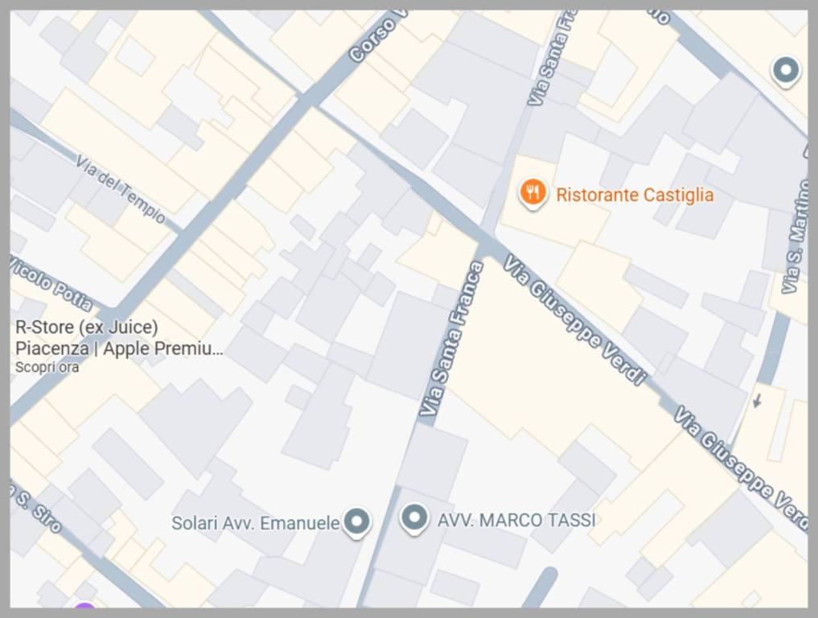The width and height of the screenshot is (818, 618).
Task: Select the S. Siro street label
Action: coord(36,509)
